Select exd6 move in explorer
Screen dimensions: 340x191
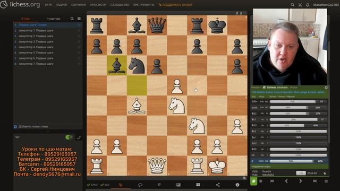tap(289, 108)
